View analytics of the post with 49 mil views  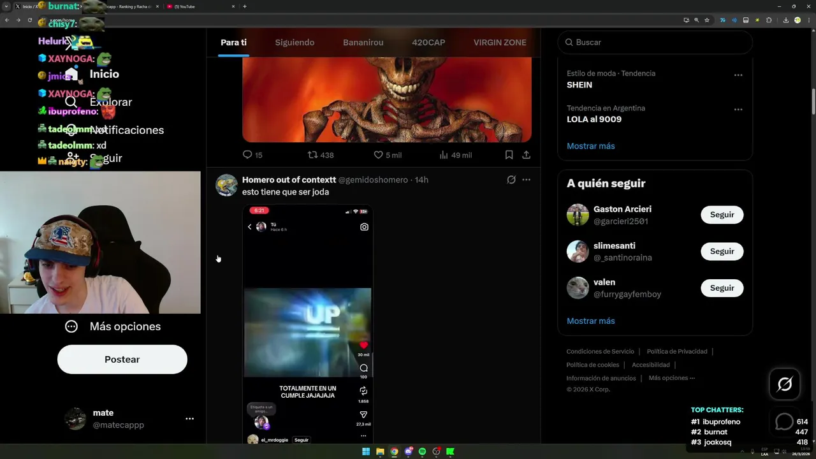[x=455, y=155]
